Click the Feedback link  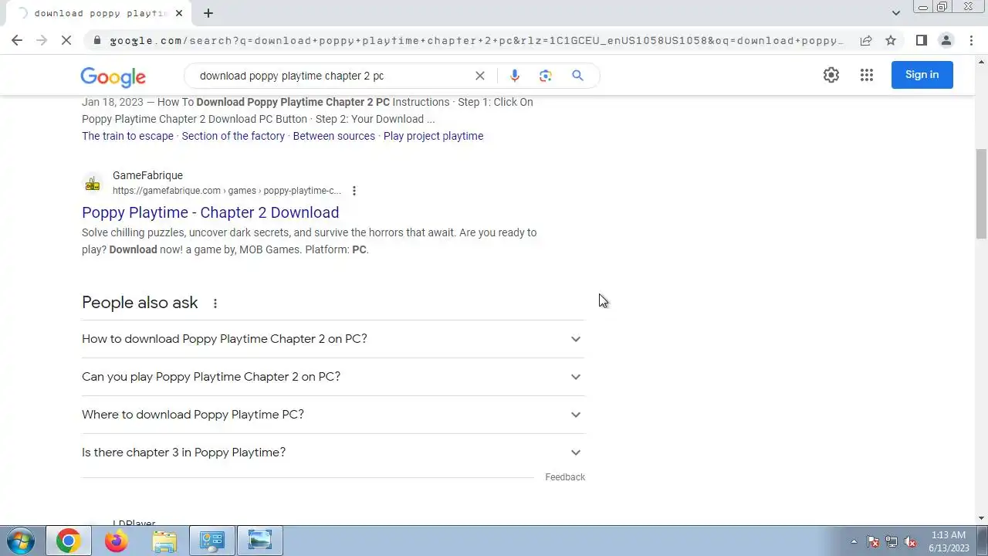point(565,477)
